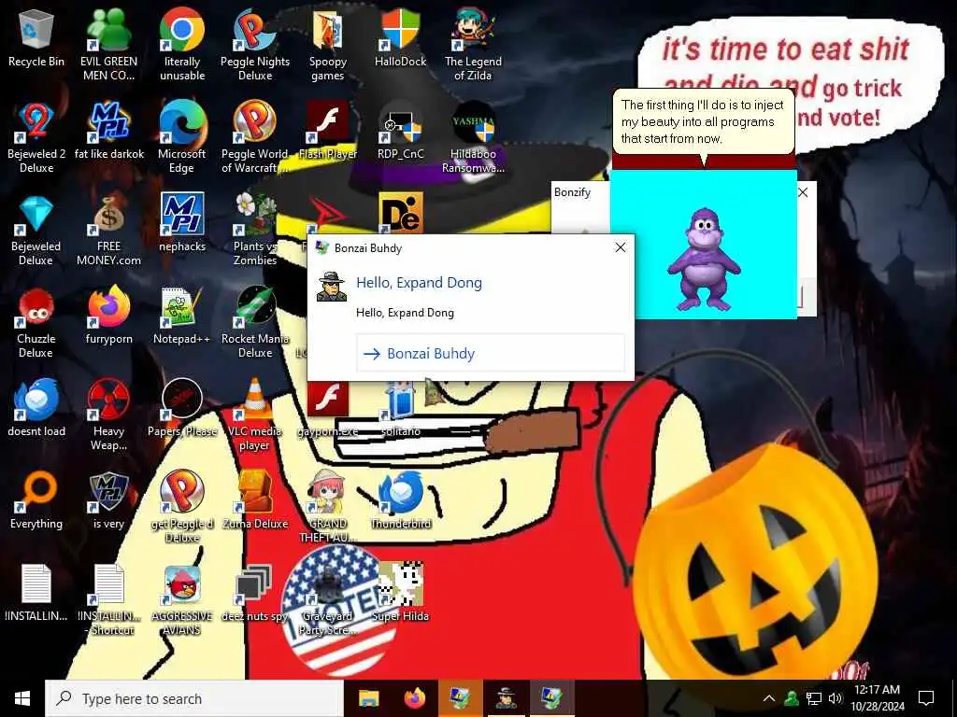
Task: Click the purple Bonzi gorilla character
Action: click(x=703, y=260)
